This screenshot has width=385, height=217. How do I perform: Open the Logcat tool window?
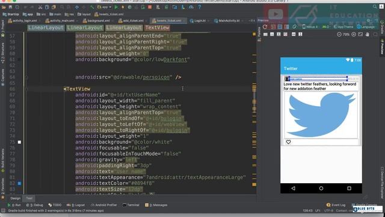[x=76, y=205]
